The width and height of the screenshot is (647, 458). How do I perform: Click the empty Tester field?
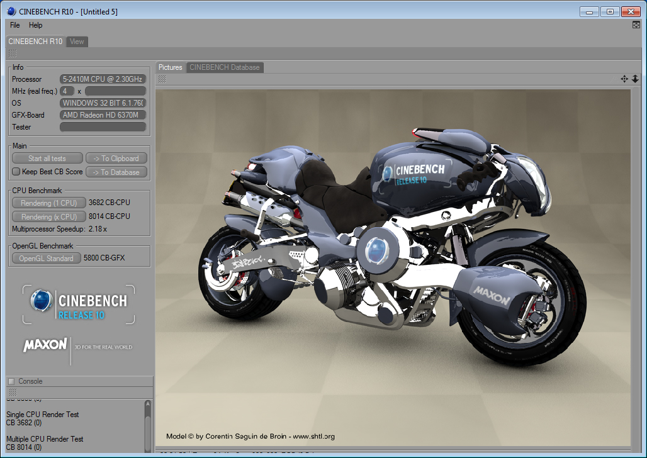[x=103, y=127]
